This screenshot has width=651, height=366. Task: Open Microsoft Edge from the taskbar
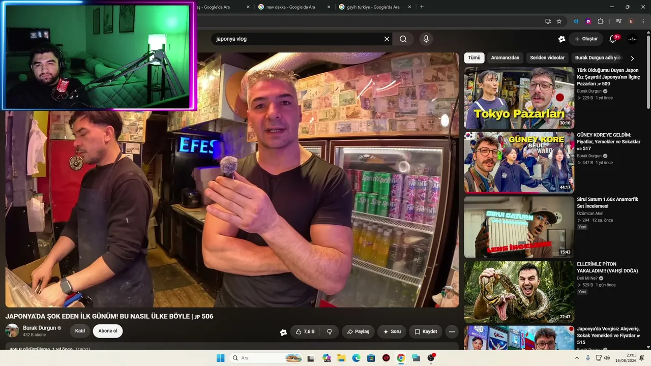[x=357, y=358]
